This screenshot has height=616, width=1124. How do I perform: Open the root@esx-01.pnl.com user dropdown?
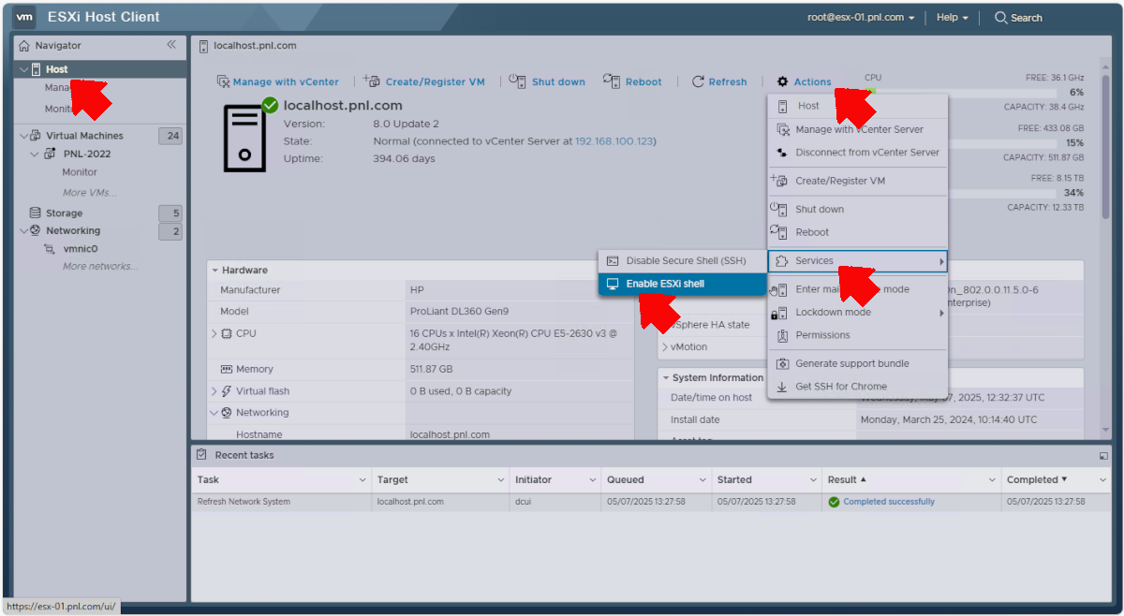[x=861, y=18]
